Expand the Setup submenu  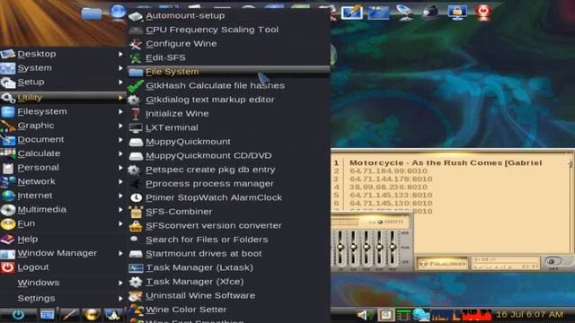pyautogui.click(x=63, y=82)
